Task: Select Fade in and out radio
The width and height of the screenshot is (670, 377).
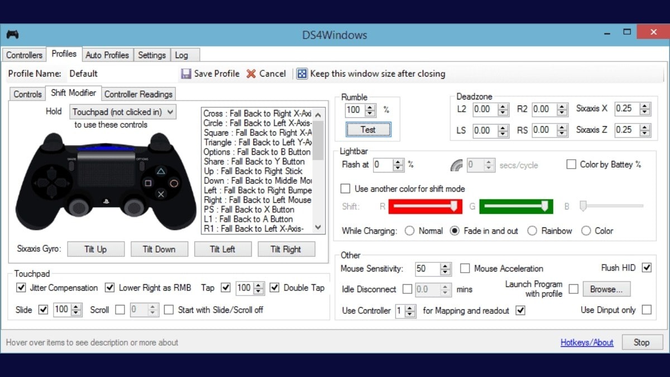Action: 454,231
